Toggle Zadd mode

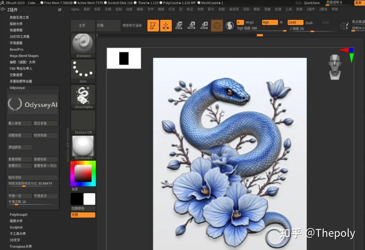click(295, 22)
